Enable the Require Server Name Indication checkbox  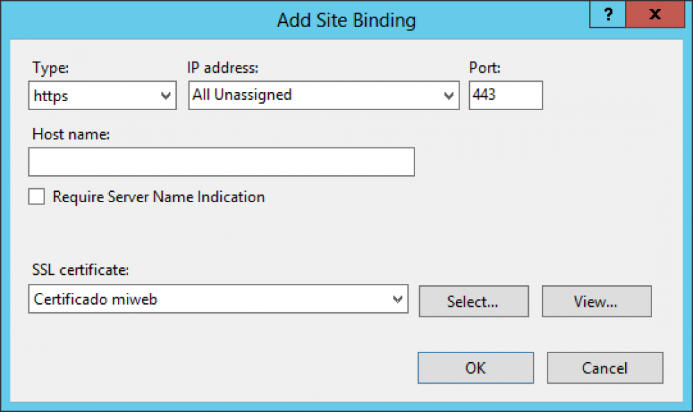(37, 197)
